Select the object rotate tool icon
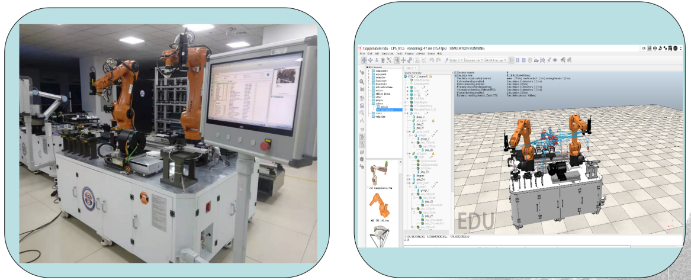The image size is (691, 280). 410,60
